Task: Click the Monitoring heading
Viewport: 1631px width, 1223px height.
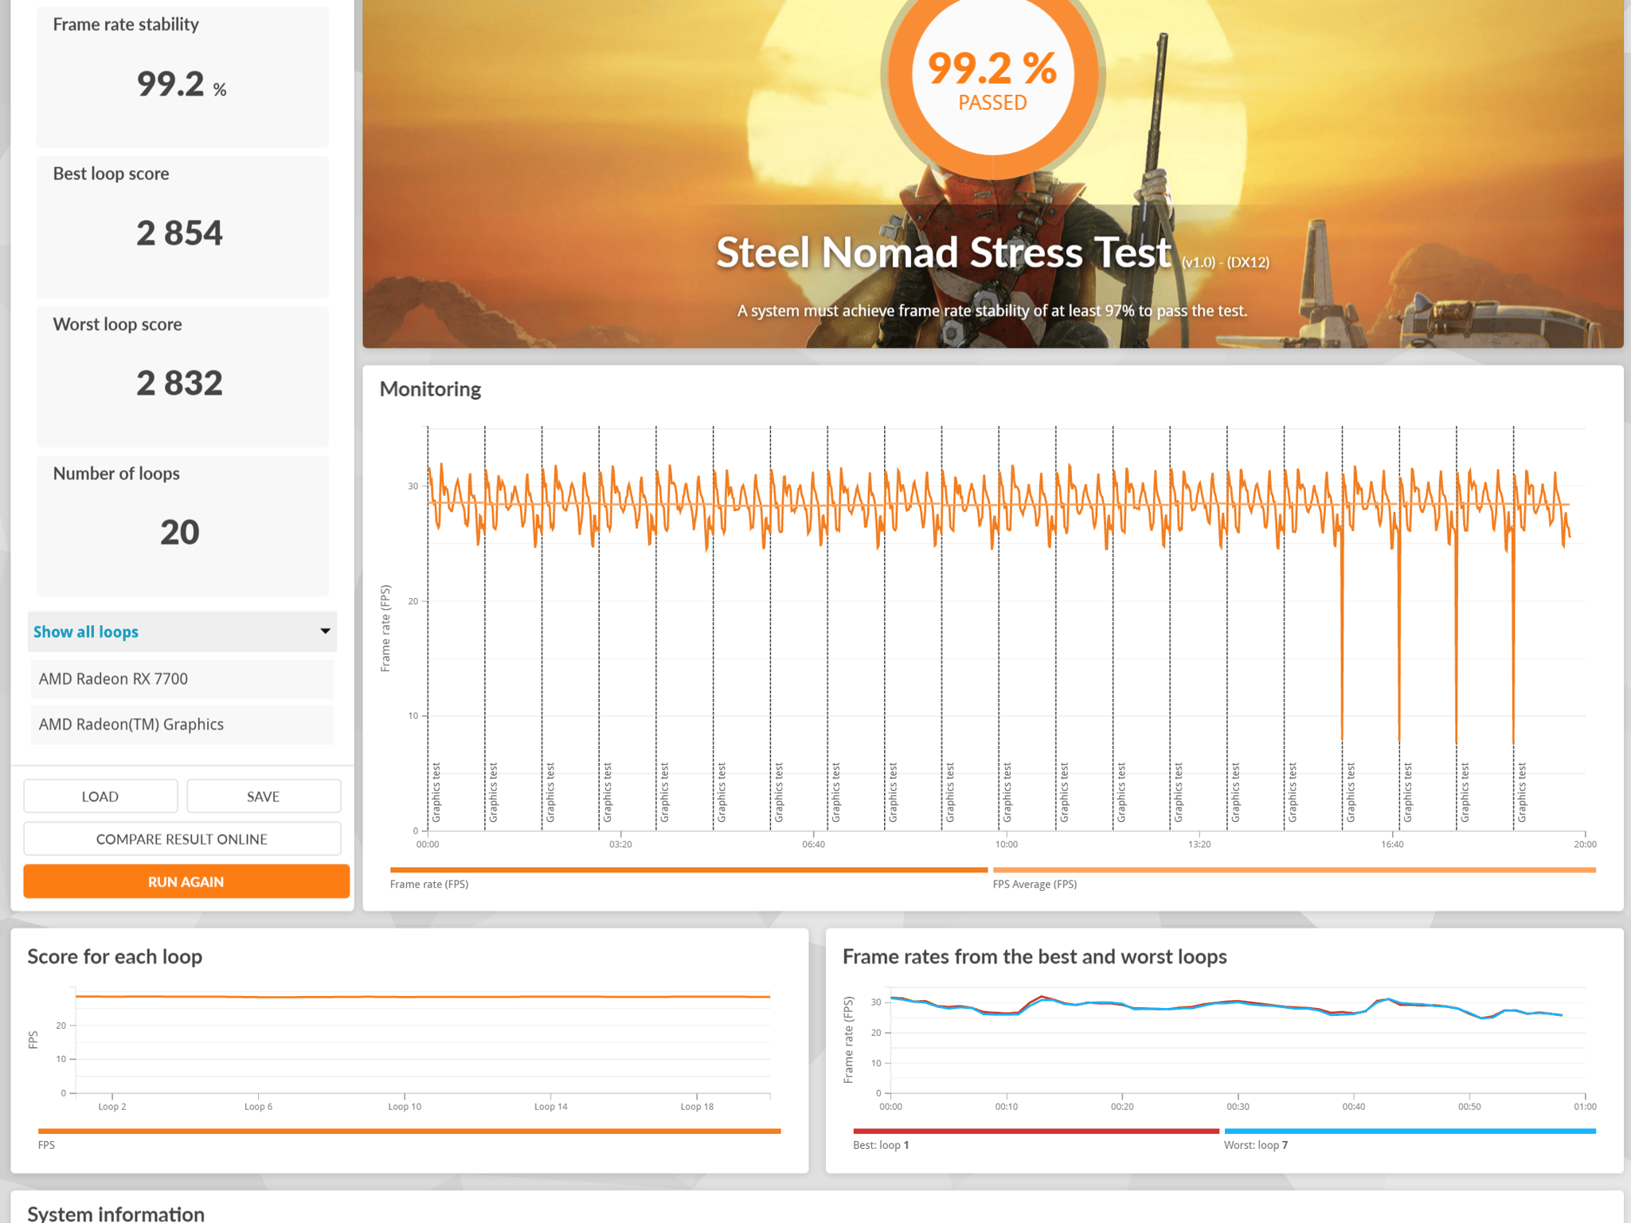Action: pos(430,389)
